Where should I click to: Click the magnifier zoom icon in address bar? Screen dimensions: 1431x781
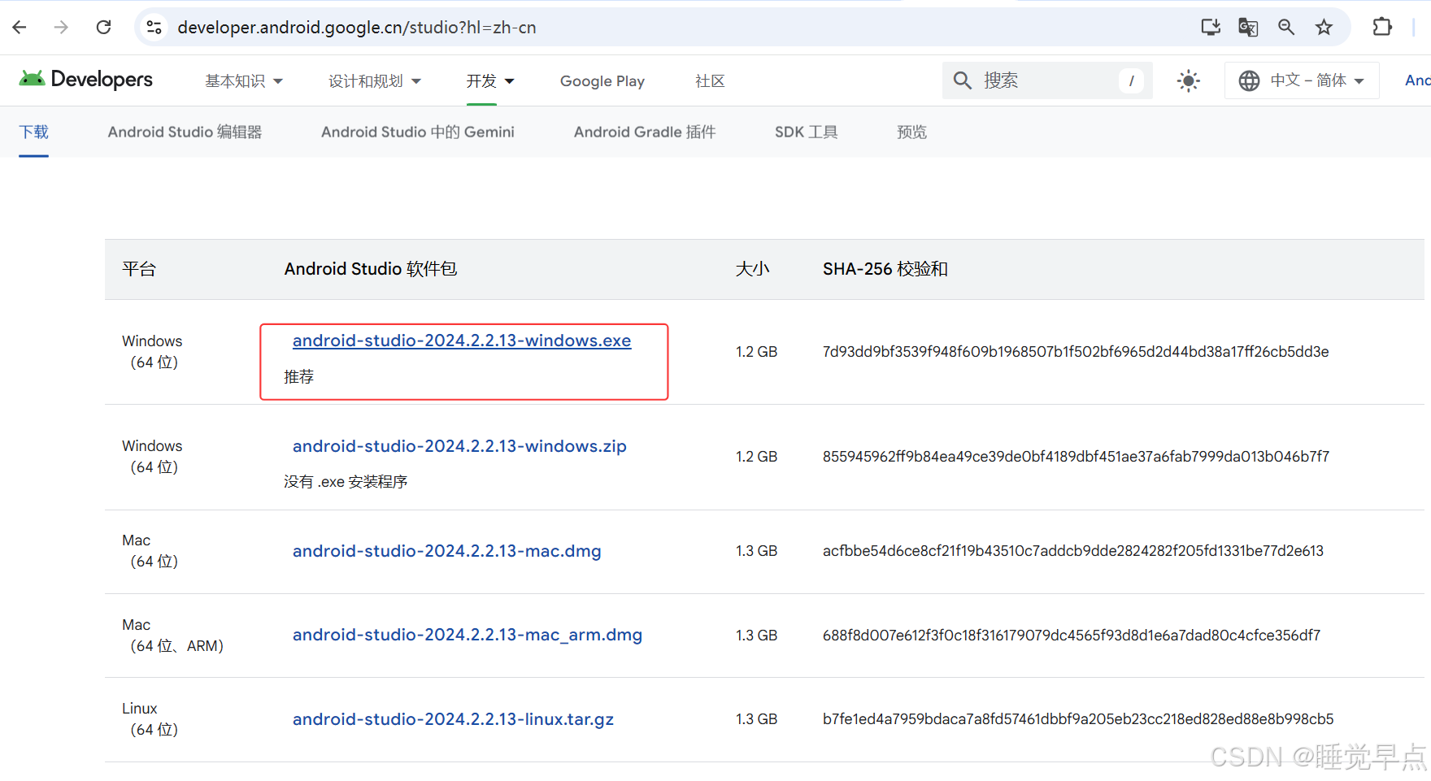point(1285,27)
